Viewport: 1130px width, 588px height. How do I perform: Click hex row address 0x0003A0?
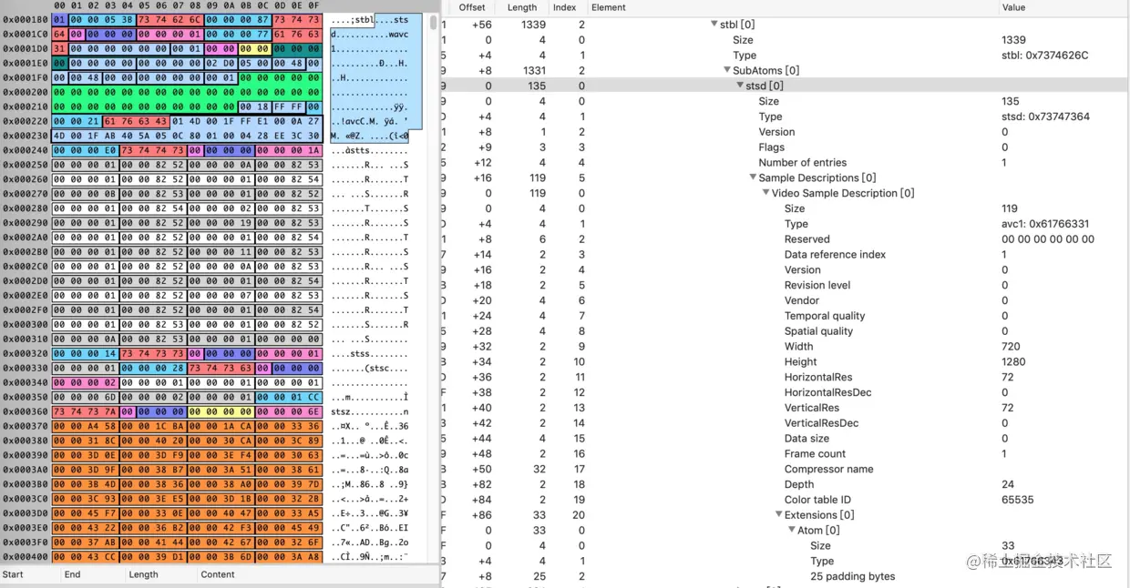25,470
